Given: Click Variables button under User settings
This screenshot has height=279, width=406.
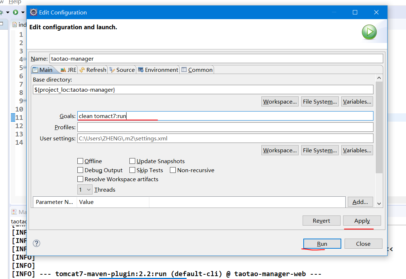Looking at the screenshot, I should (x=357, y=150).
